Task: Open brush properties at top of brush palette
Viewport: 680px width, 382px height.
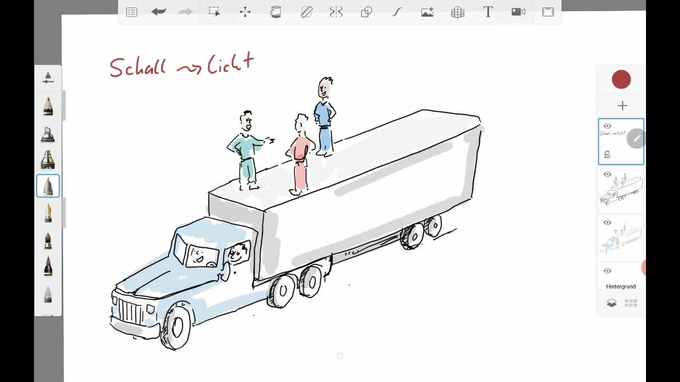Action: pos(48,77)
